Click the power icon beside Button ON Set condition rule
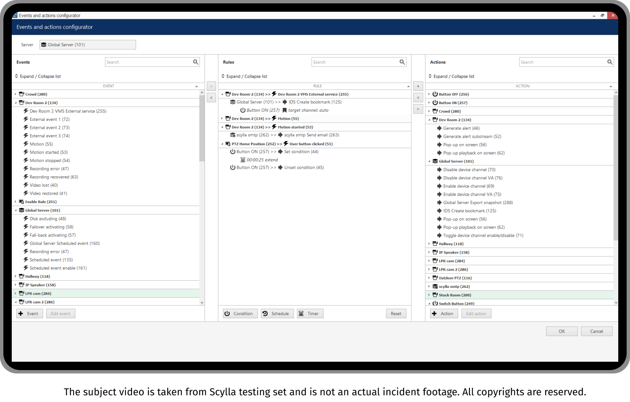630x402 pixels. coord(233,152)
